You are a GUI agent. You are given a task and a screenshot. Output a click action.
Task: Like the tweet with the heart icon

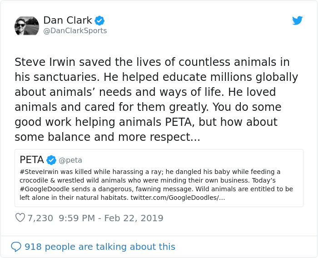pos(20,218)
